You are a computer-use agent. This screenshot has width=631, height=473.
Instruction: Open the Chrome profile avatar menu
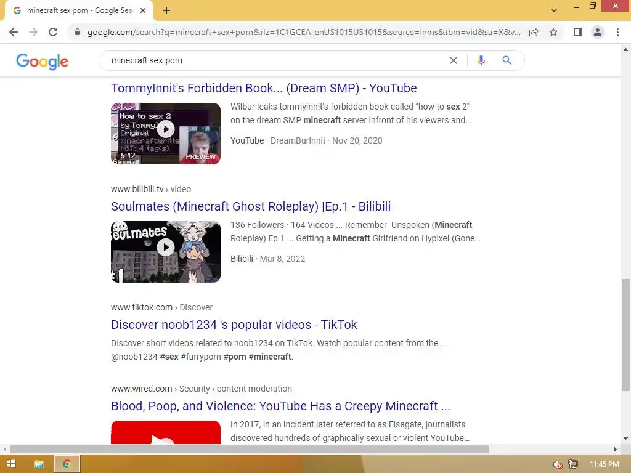click(598, 32)
